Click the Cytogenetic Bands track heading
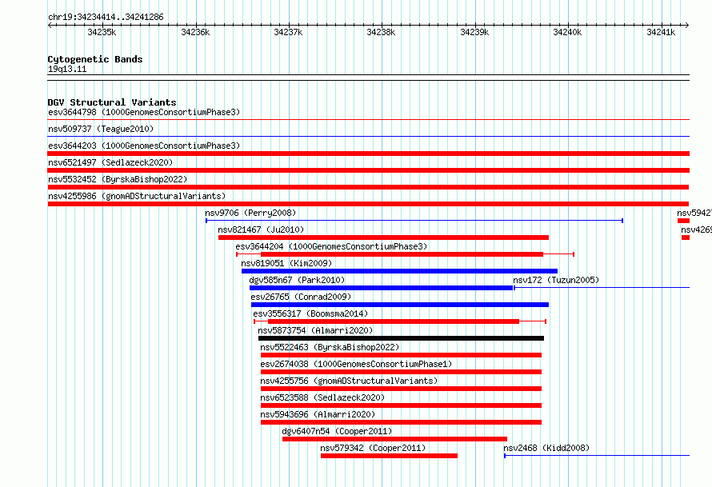712x487 pixels. point(95,59)
